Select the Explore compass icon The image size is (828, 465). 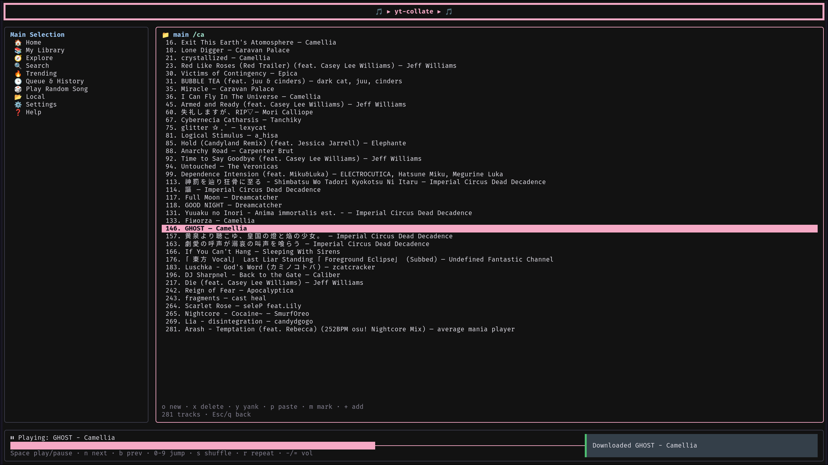[x=18, y=58]
